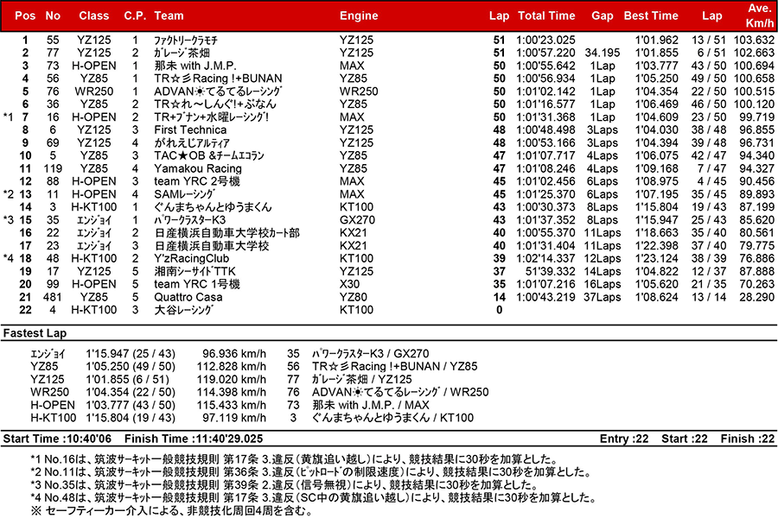Click total time "51'39.332"
The image size is (778, 518).
click(x=551, y=271)
